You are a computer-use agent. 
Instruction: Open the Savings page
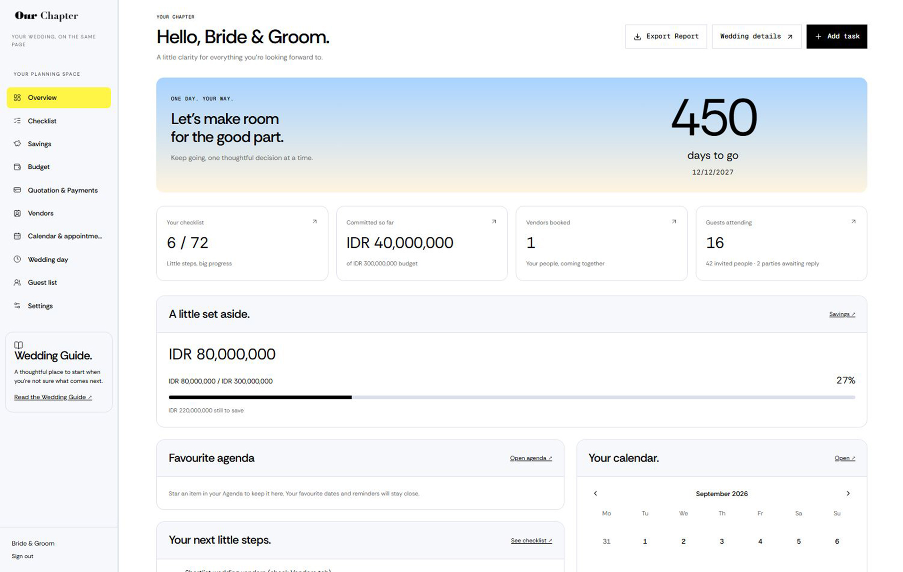pyautogui.click(x=59, y=144)
